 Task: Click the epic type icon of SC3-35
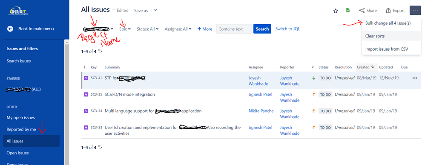pyautogui.click(x=86, y=94)
